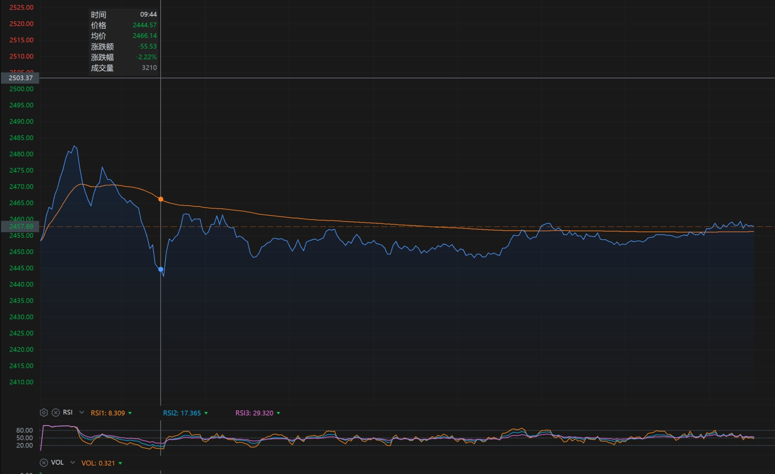Click the tooltip volume value 3210

tap(149, 68)
